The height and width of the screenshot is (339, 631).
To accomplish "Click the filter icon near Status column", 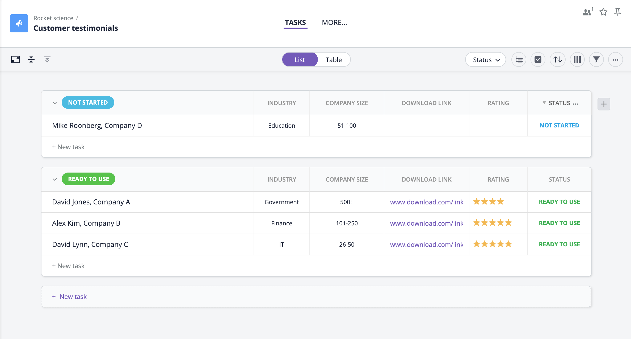I will coord(543,103).
